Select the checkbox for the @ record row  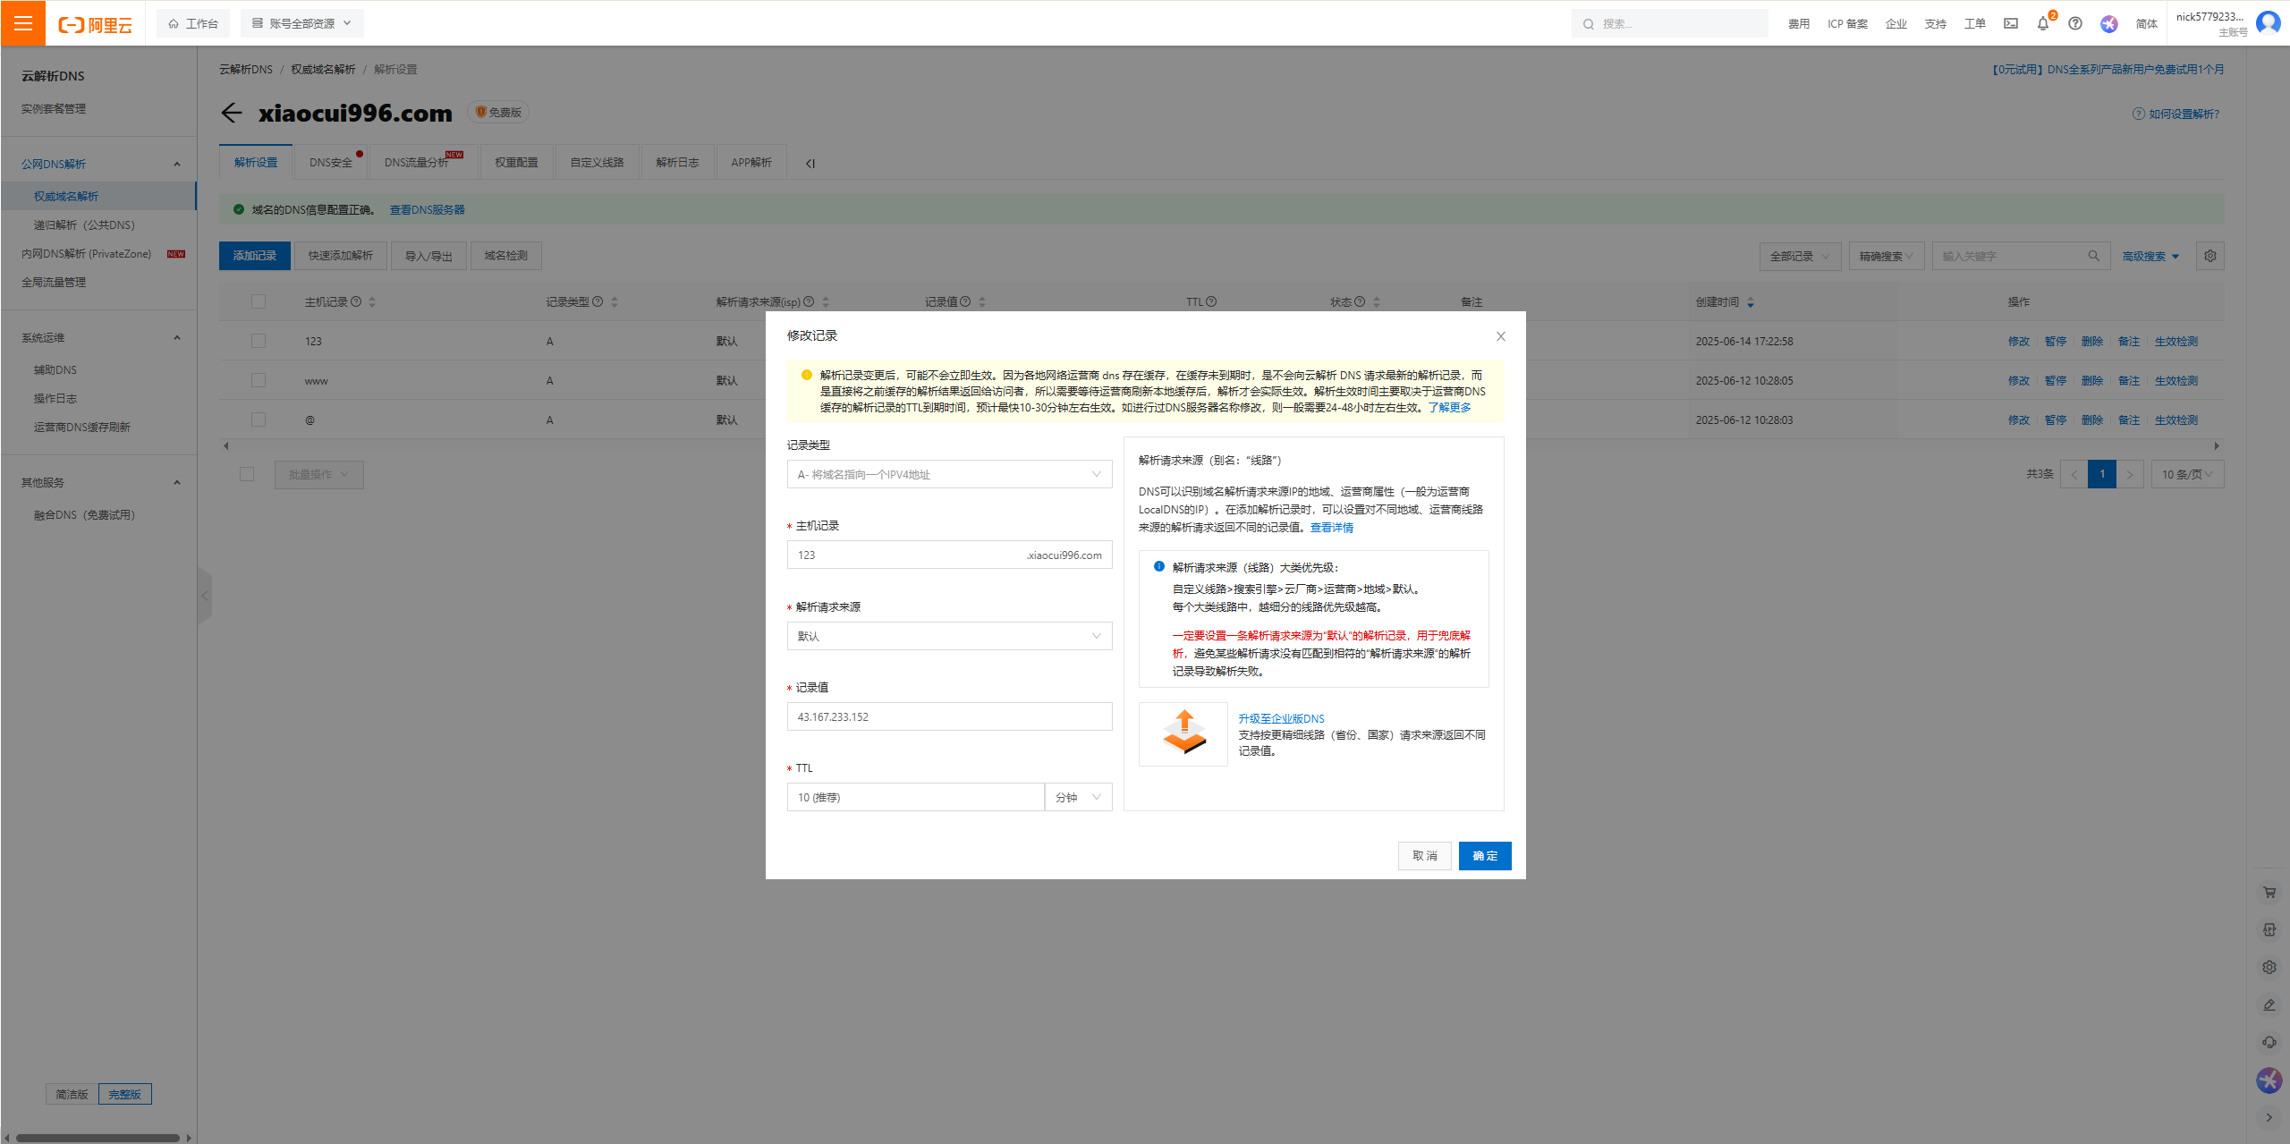[x=259, y=419]
